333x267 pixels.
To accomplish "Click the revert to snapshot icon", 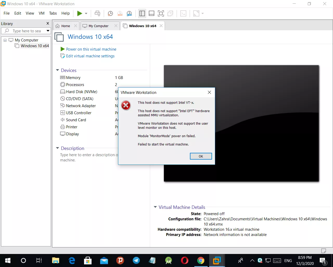I will click(120, 14).
